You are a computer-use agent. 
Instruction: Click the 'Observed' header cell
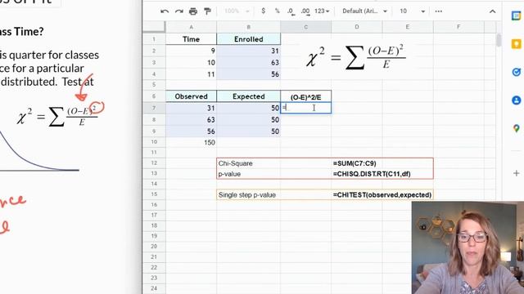pos(191,96)
